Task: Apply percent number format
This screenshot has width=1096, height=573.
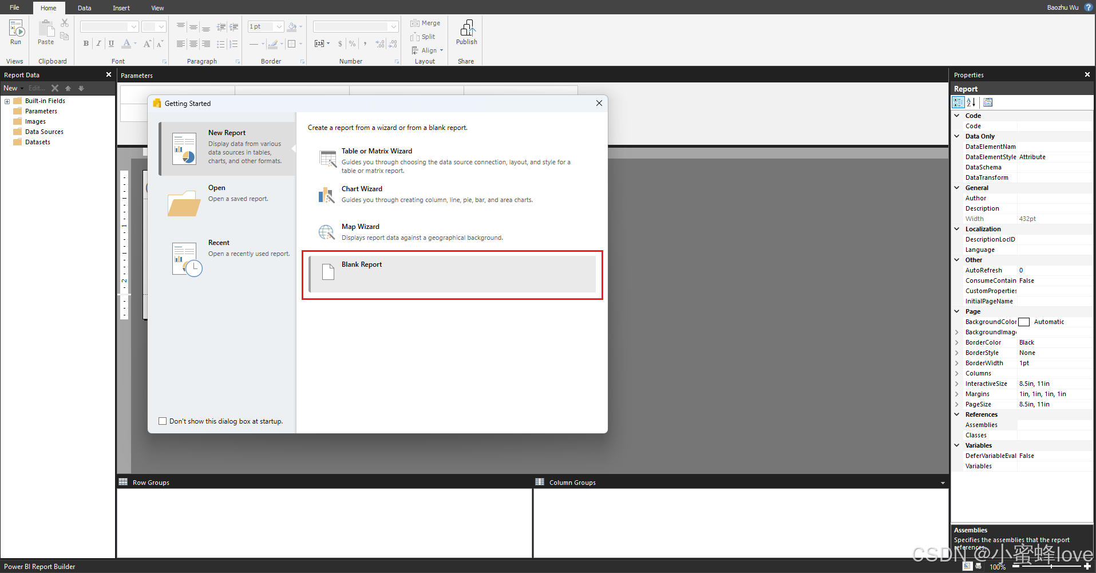Action: (352, 44)
